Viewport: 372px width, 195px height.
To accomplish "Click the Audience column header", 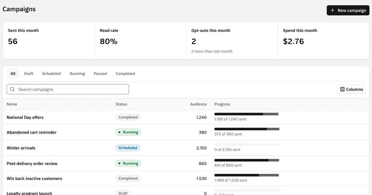I will pos(198,104).
